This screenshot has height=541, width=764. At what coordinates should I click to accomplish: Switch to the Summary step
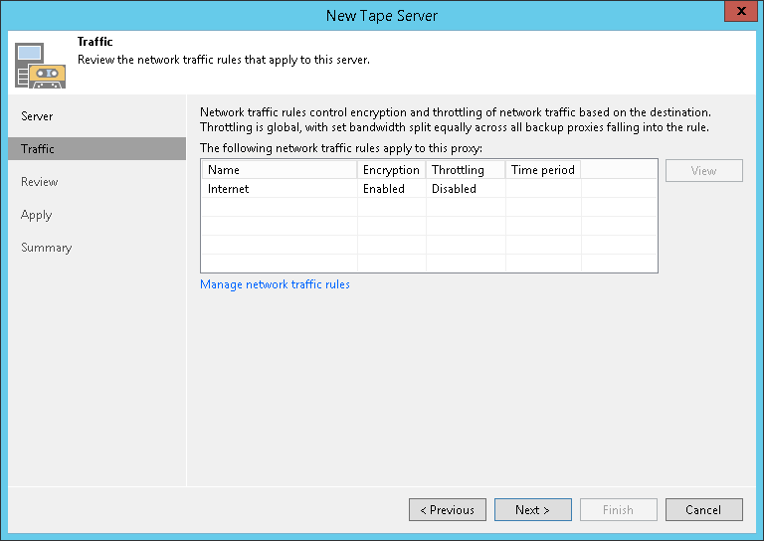tap(47, 248)
